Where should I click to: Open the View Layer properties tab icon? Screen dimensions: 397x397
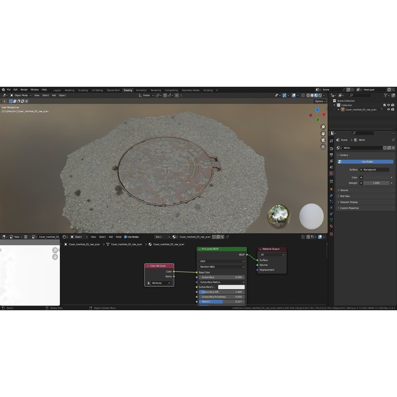click(x=331, y=161)
